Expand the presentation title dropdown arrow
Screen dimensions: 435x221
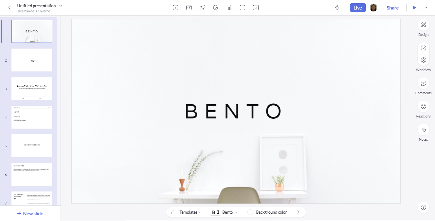click(x=61, y=6)
